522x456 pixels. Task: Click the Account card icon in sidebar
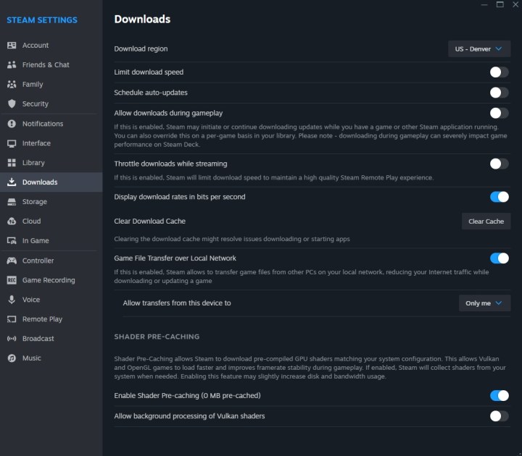[12, 45]
